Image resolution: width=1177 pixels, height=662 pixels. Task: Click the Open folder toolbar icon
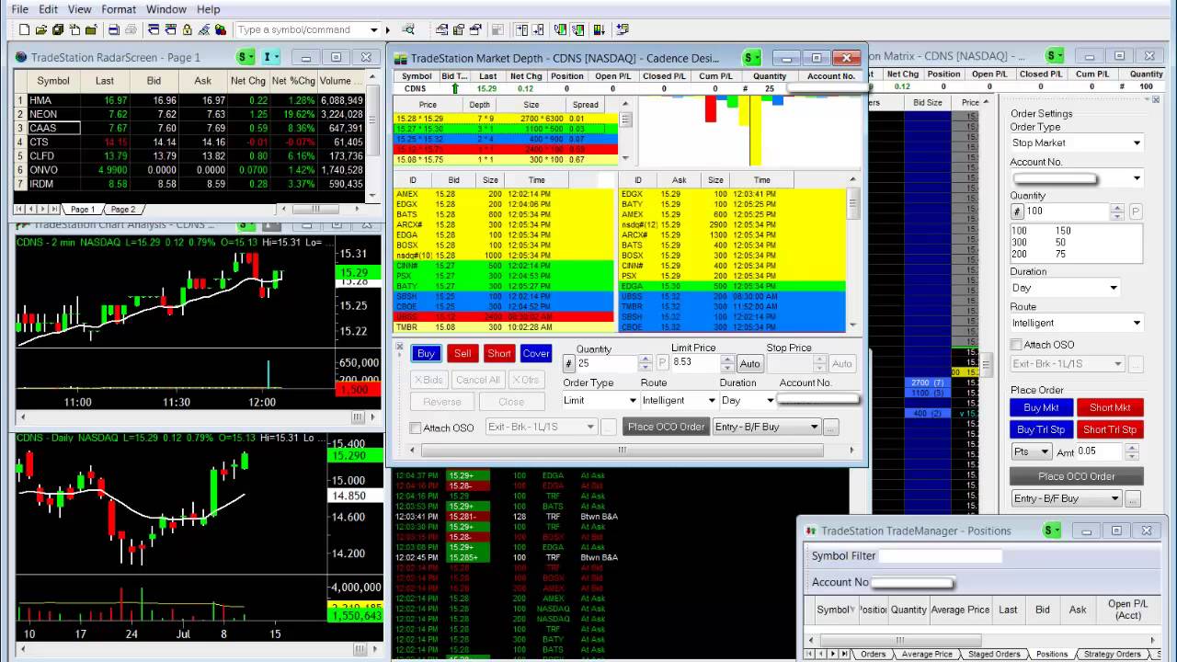[41, 29]
